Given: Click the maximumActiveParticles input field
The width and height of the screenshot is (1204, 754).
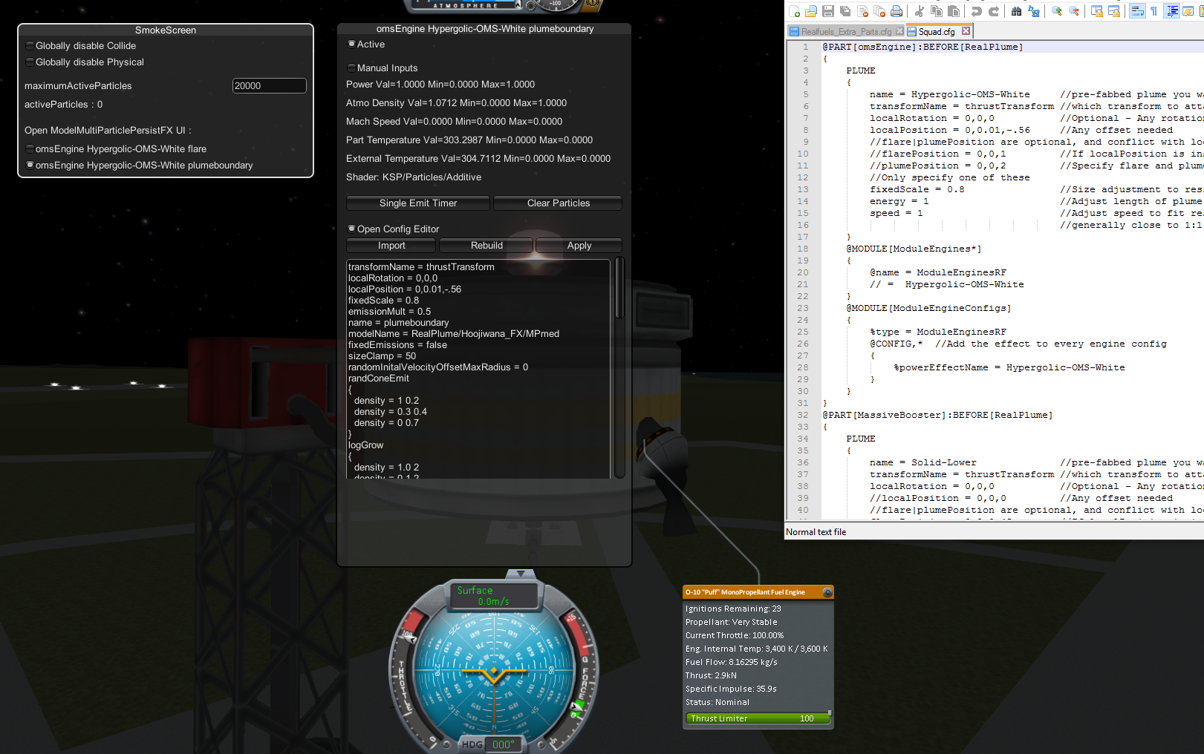Looking at the screenshot, I should [x=269, y=85].
